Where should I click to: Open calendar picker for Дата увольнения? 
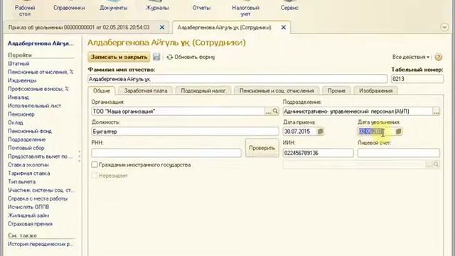point(398,132)
